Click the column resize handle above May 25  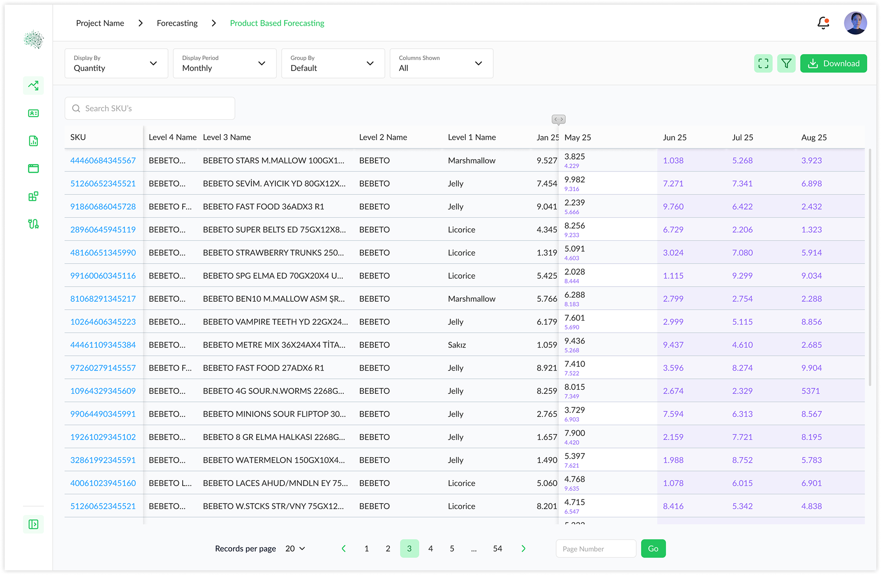coord(558,119)
